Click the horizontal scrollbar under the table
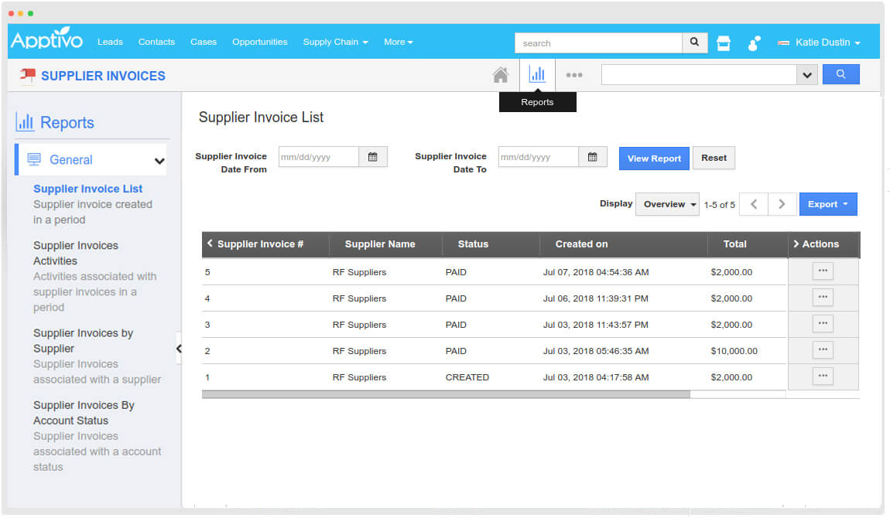This screenshot has height=518, width=890. [x=445, y=394]
